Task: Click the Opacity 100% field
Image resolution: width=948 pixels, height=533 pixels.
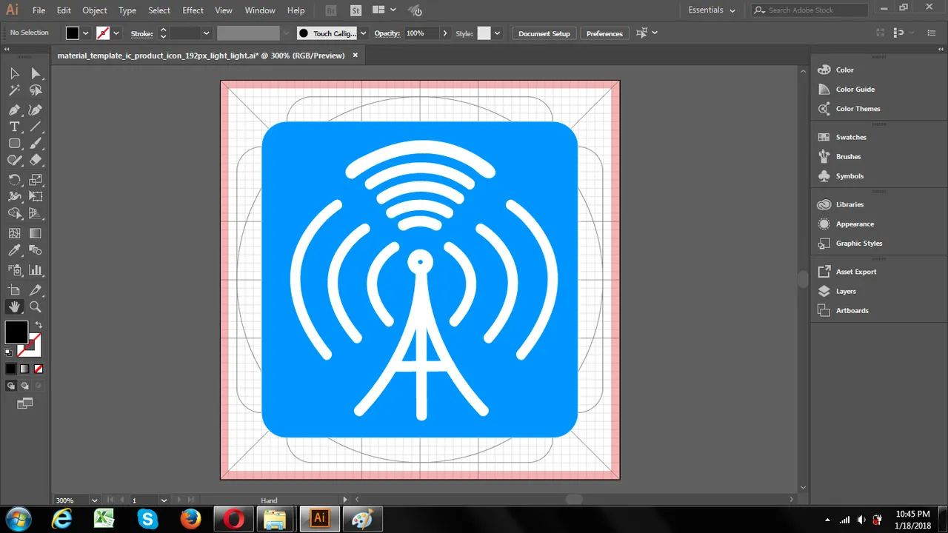Action: coord(421,33)
